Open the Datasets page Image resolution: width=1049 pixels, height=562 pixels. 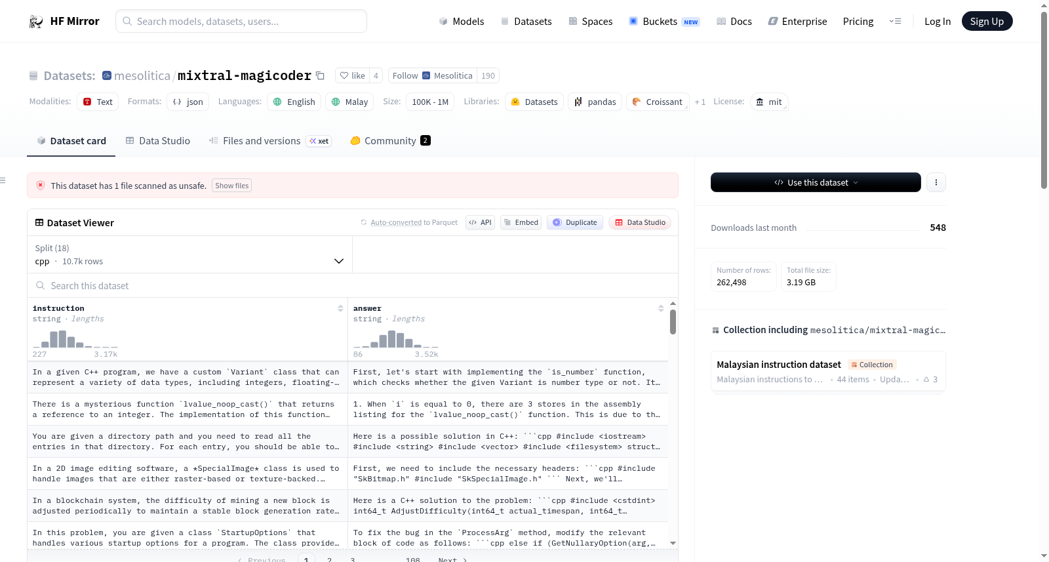coord(526,21)
